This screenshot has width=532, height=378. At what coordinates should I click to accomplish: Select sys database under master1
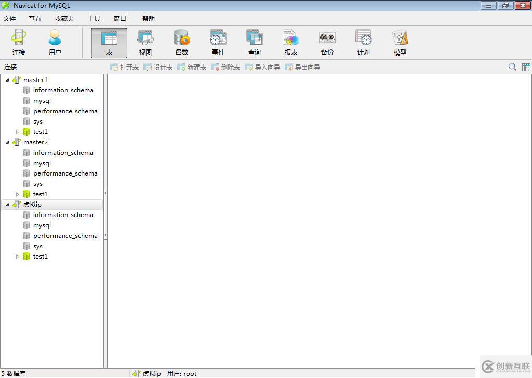tap(37, 122)
